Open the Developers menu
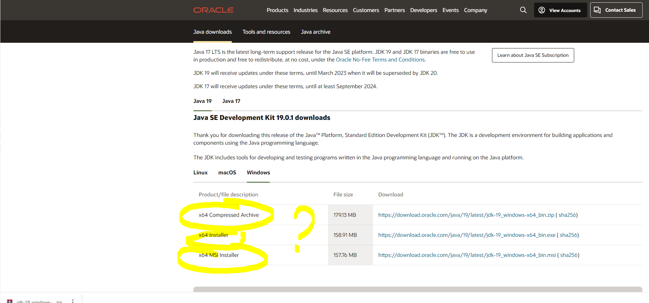The height and width of the screenshot is (303, 649). click(x=424, y=10)
